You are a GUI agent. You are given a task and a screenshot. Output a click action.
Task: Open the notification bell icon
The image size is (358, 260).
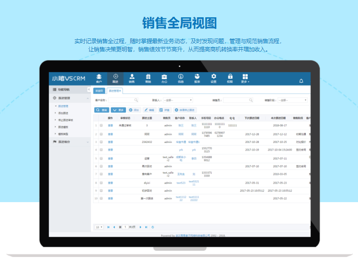(300, 80)
